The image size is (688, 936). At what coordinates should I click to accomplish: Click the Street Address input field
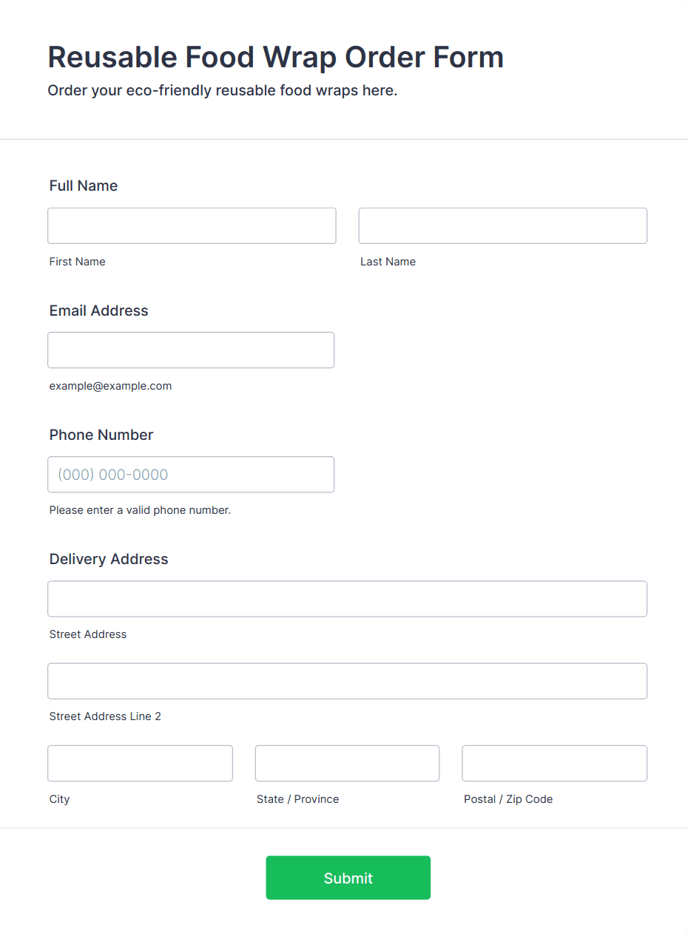click(348, 599)
